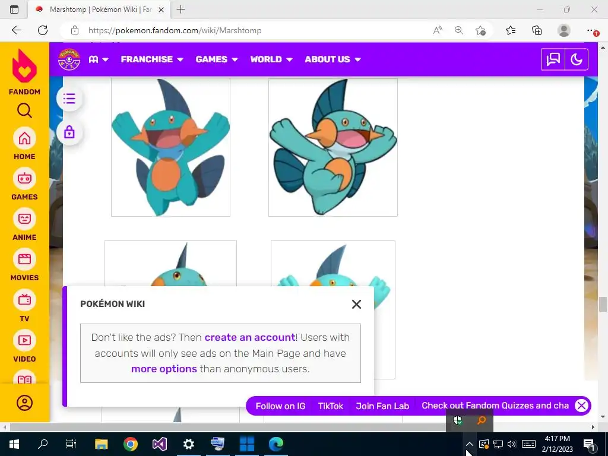Viewport: 608px width, 456px height.
Task: Expand the ABOUT US menu
Action: point(332,59)
